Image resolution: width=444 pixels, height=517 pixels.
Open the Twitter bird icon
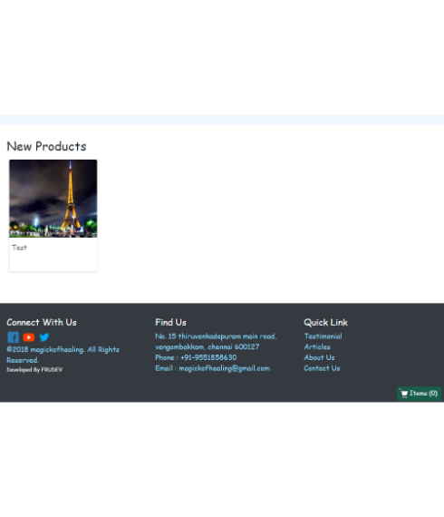[x=44, y=337]
